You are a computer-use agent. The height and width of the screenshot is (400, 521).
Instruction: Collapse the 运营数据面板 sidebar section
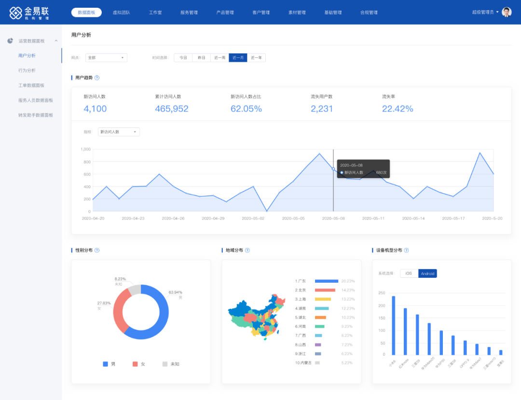(56, 41)
